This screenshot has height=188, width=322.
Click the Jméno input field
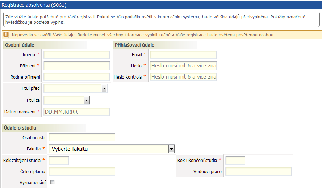tap(76, 54)
